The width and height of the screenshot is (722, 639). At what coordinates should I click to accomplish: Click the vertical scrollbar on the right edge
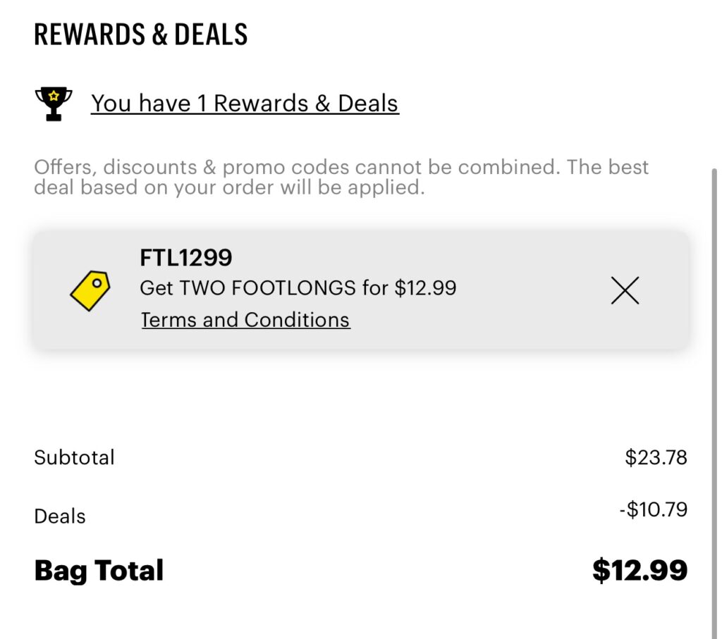pyautogui.click(x=715, y=352)
